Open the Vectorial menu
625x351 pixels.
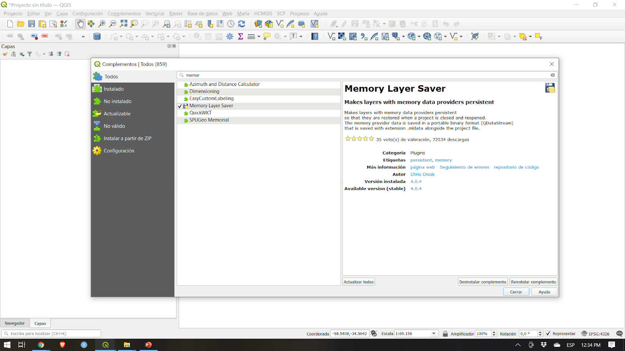point(155,14)
